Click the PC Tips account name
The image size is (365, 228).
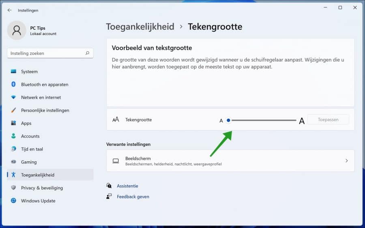pos(38,28)
